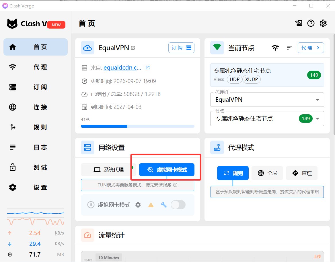Click the 29.4 download speed value
The height and width of the screenshot is (262, 335).
click(x=35, y=244)
